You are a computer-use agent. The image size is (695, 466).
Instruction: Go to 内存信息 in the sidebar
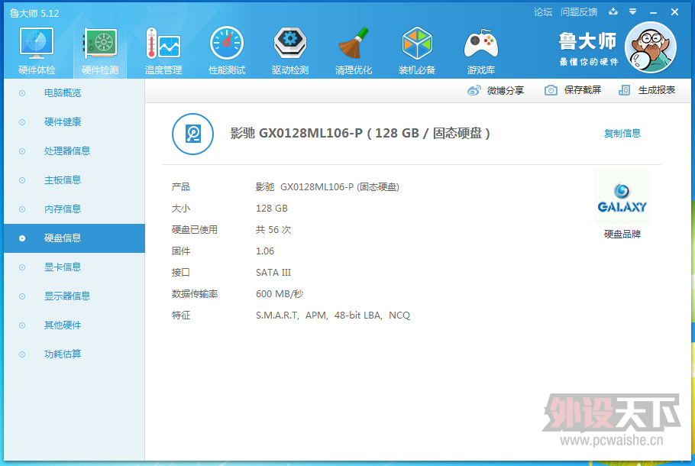click(63, 209)
